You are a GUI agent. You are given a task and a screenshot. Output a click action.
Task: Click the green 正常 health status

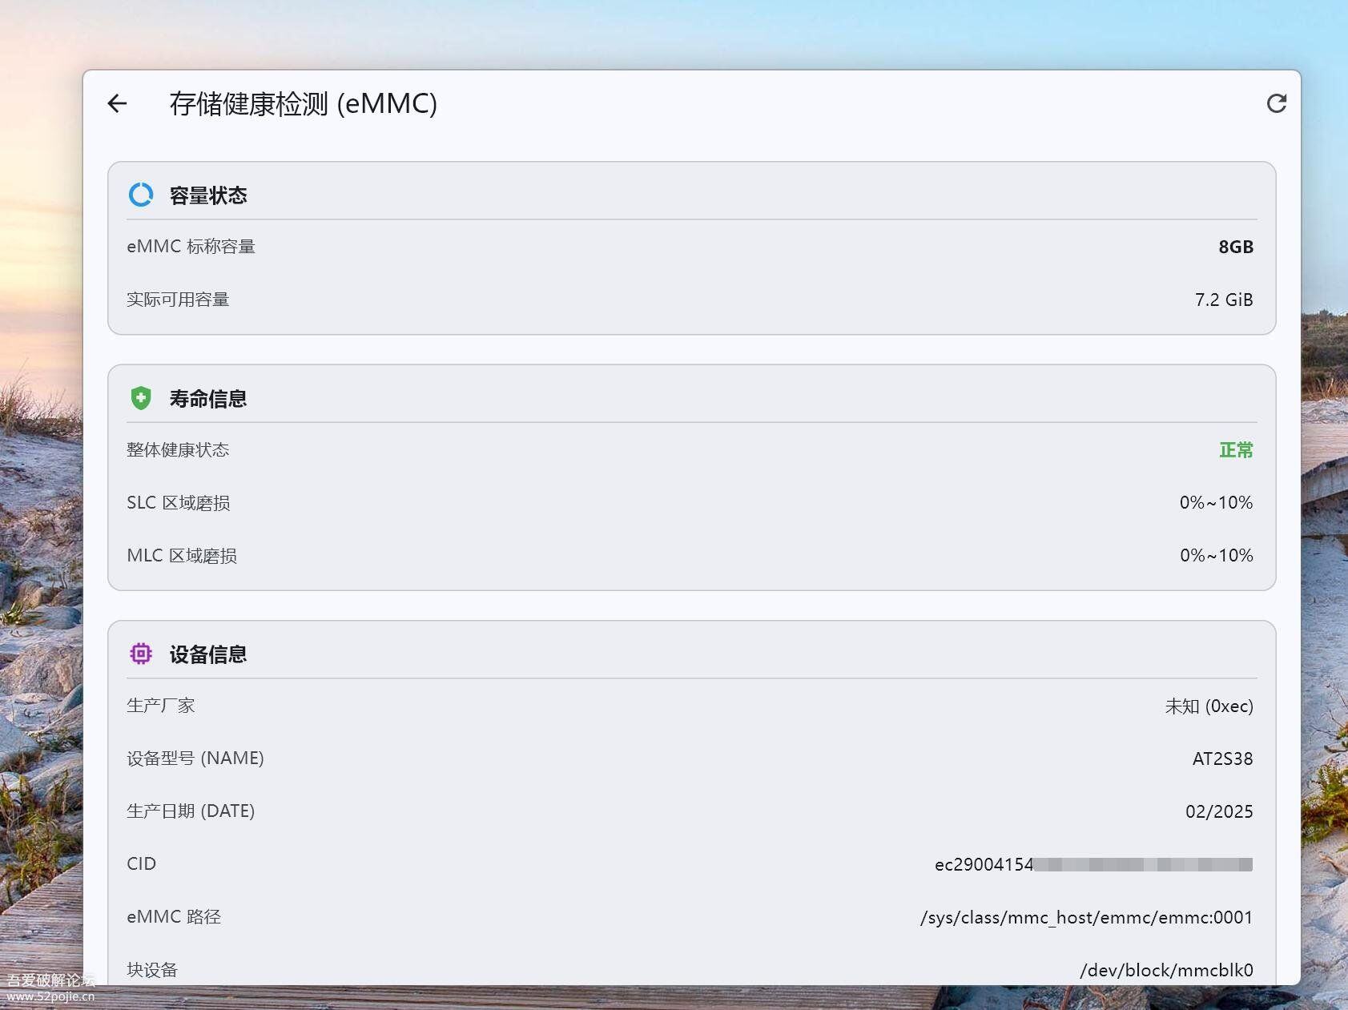(1236, 450)
